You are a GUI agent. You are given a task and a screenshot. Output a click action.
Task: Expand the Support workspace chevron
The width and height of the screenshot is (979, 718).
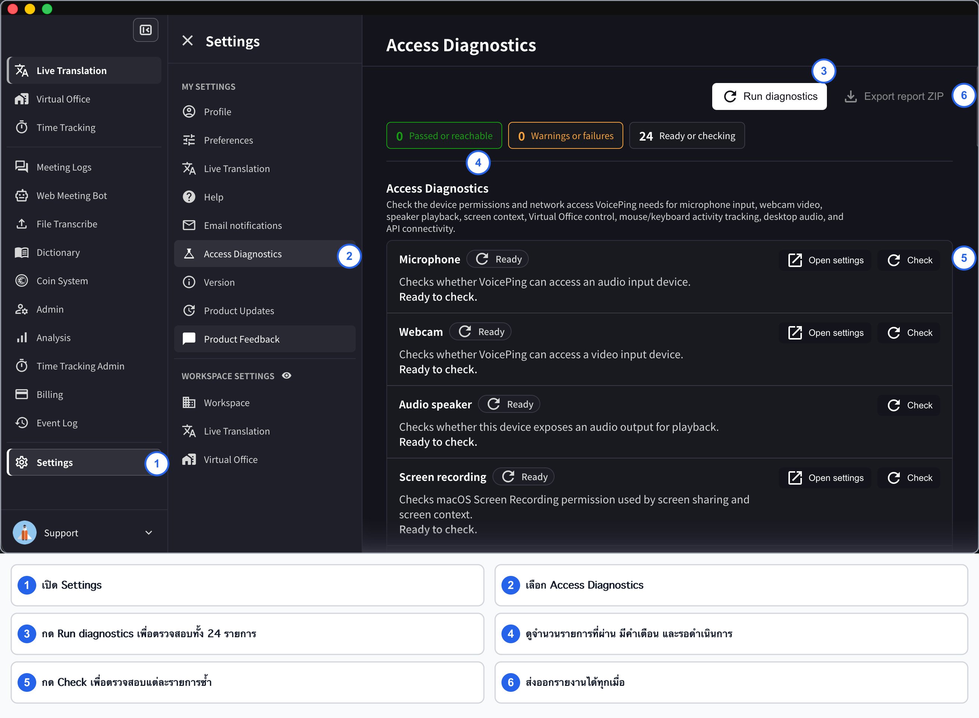pos(149,533)
